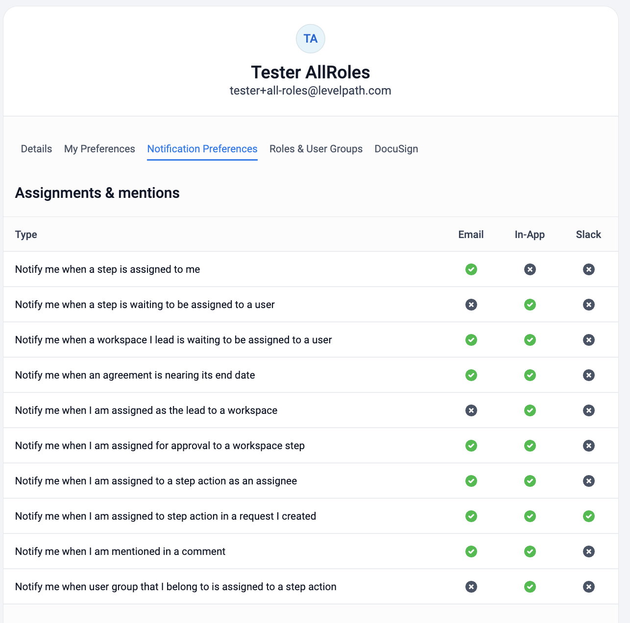The width and height of the screenshot is (630, 623).
Task: Click the email address tester+all-roles@levelpath.com
Action: click(x=310, y=91)
